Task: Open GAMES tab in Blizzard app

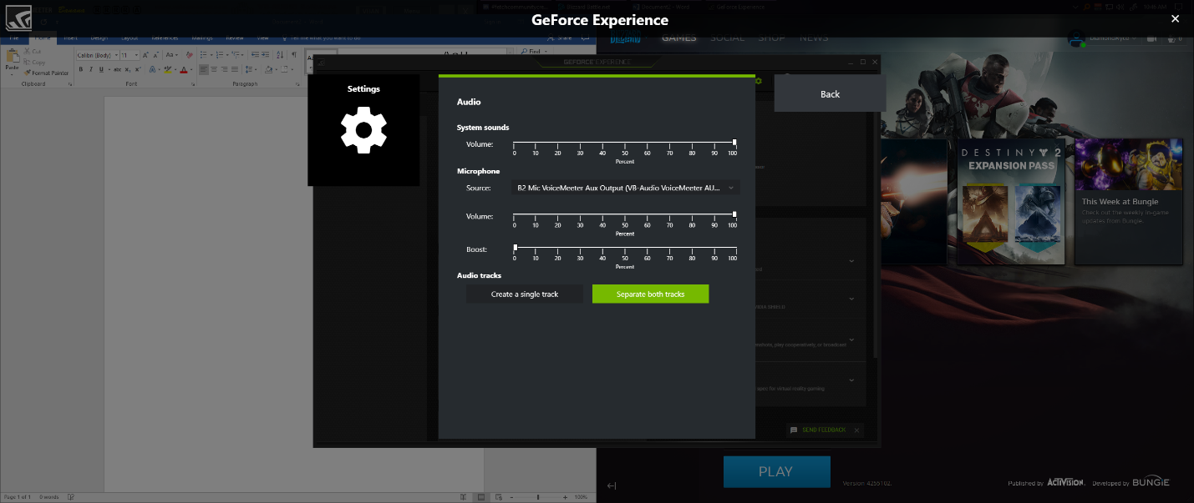Action: pos(678,38)
